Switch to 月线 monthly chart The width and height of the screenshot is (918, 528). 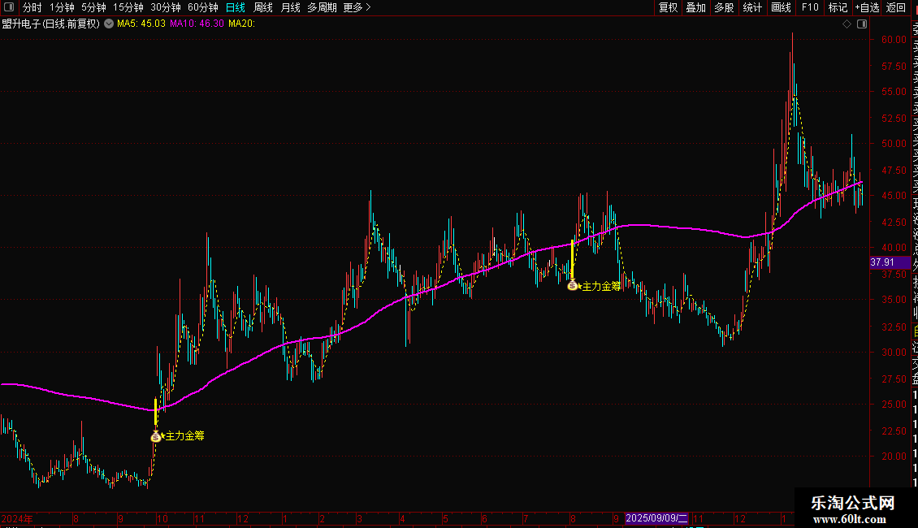click(x=290, y=7)
